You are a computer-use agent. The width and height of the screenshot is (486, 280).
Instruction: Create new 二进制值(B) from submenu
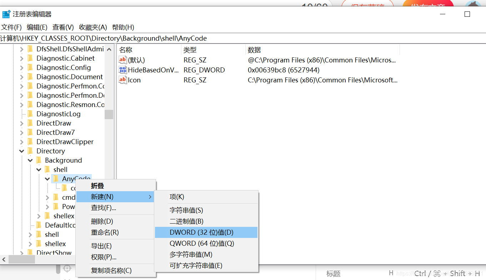pyautogui.click(x=206, y=221)
